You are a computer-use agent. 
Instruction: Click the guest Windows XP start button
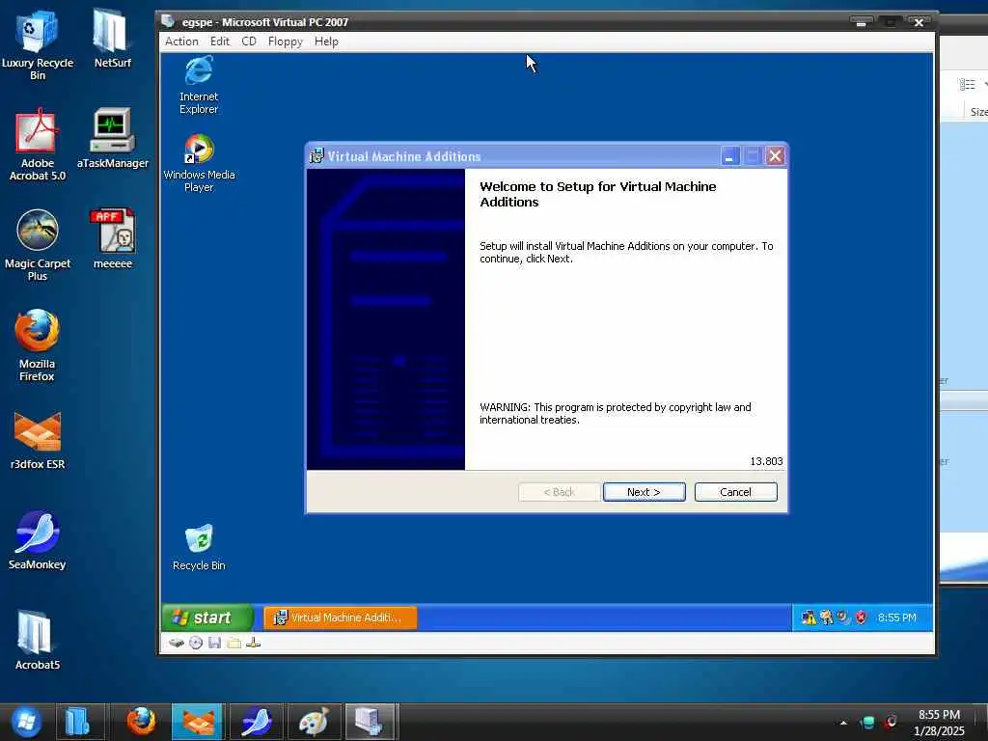click(206, 617)
